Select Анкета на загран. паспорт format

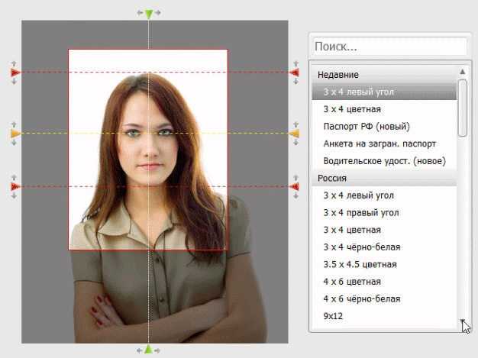click(384, 144)
